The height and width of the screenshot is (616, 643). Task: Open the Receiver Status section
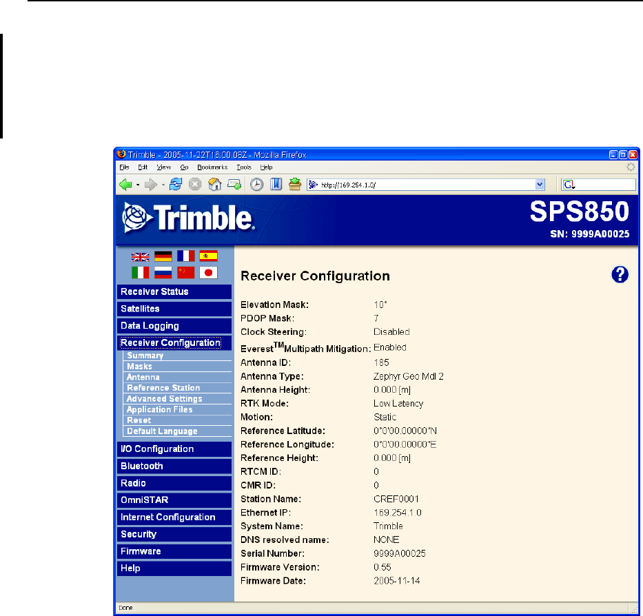tap(174, 291)
